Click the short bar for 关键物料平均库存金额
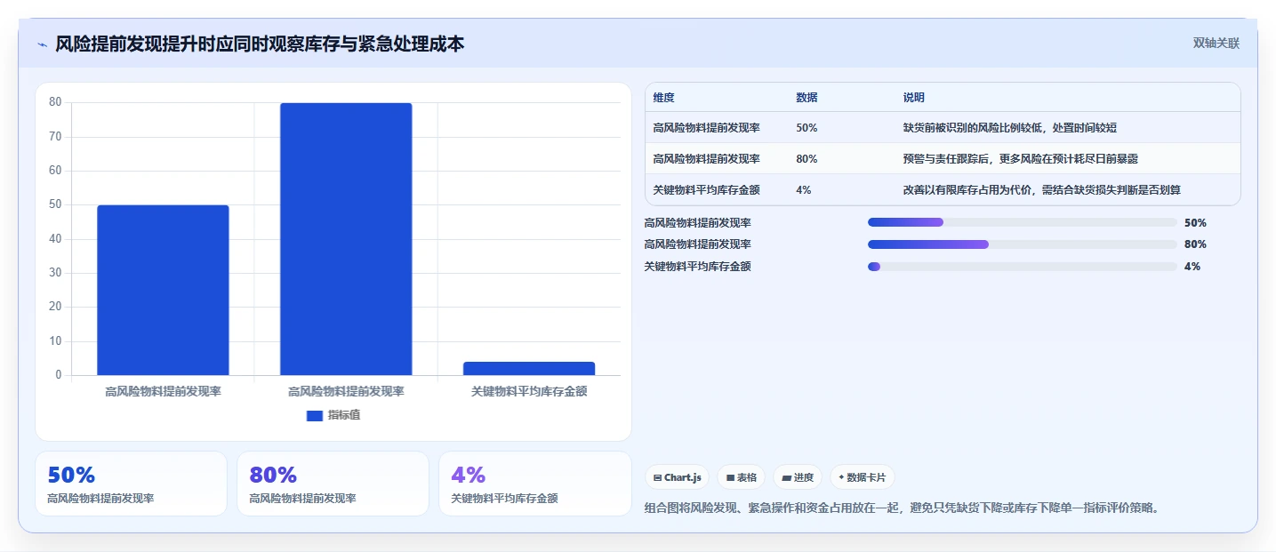 [529, 368]
